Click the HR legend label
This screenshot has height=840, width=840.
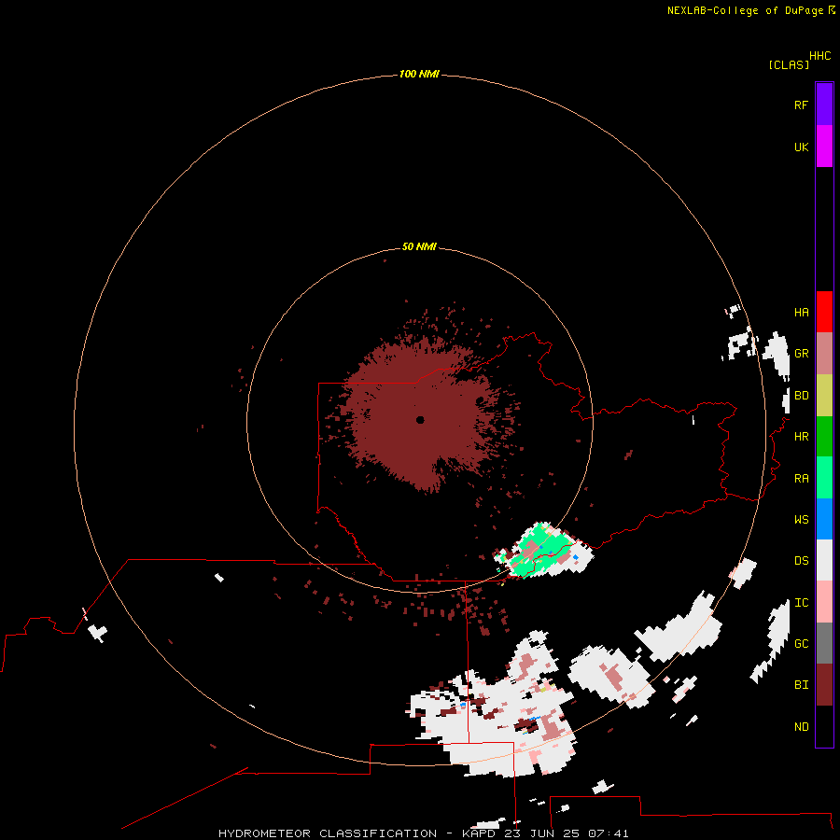point(801,437)
